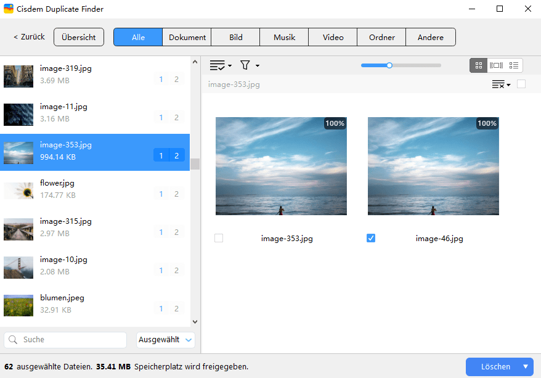541x378 pixels.
Task: Toggle the group select-all checkbox in header
Action: 521,84
